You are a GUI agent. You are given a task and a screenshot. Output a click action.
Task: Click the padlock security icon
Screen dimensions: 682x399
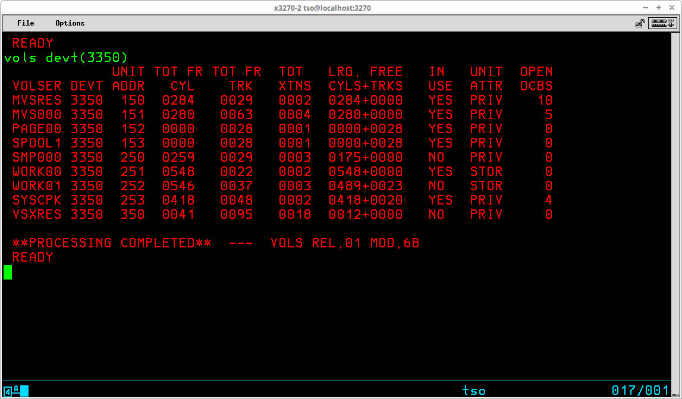pyautogui.click(x=640, y=23)
